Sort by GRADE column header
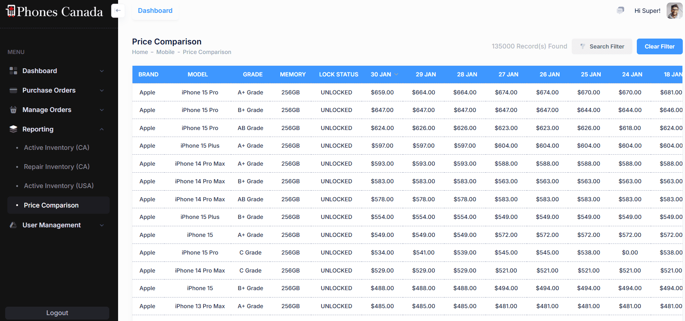Screen dimensions: 685x321 [x=253, y=74]
